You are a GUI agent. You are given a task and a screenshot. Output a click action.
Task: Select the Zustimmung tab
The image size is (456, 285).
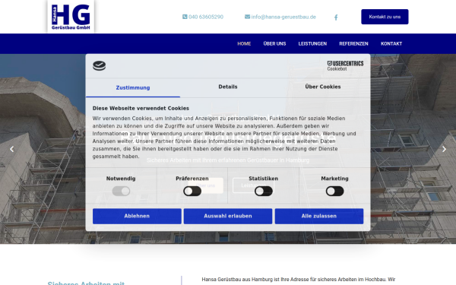click(133, 87)
